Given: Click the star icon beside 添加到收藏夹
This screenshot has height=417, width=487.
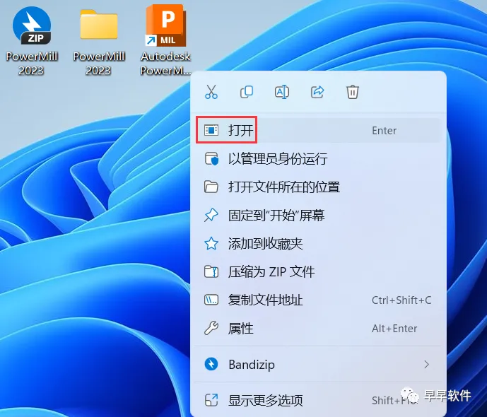Looking at the screenshot, I should (x=211, y=243).
